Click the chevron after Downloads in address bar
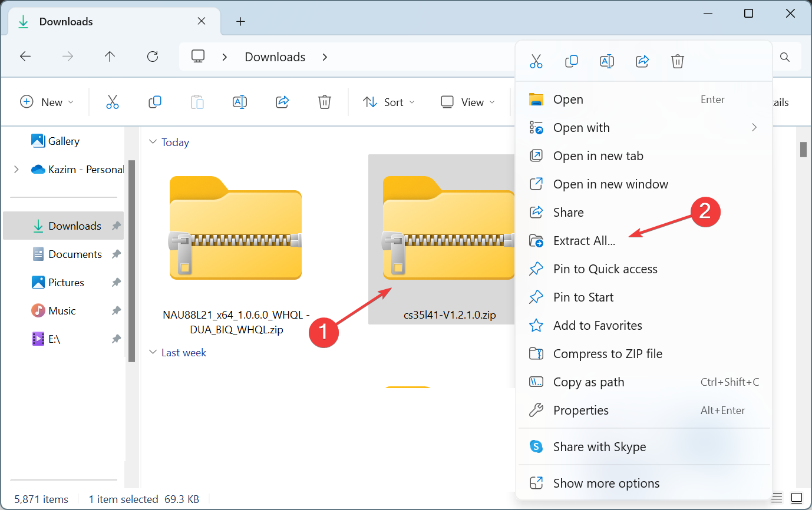Screen dimensions: 812x510 (x=325, y=57)
